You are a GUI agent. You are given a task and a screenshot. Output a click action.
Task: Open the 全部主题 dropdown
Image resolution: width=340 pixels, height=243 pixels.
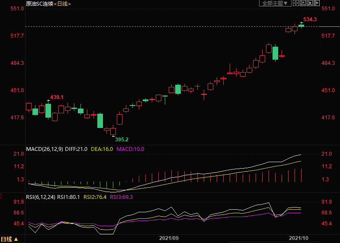274,3
